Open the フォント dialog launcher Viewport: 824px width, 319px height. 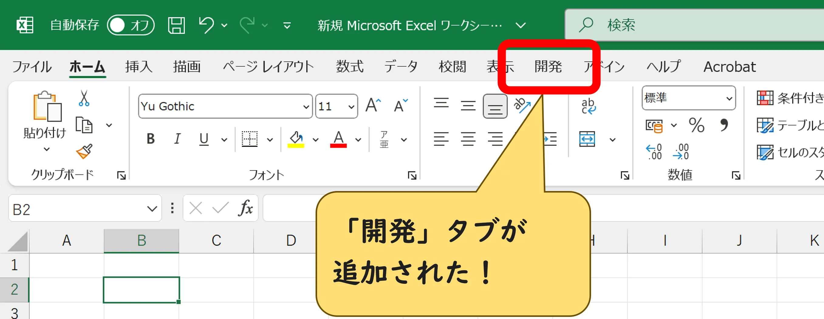pyautogui.click(x=412, y=175)
